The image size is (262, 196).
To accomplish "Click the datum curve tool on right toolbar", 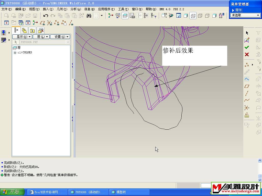I will coord(247,100).
